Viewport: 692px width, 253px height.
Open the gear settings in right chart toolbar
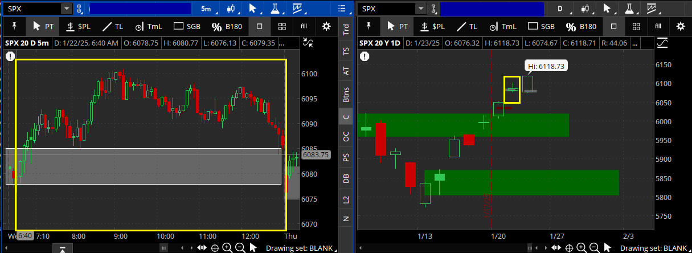click(681, 26)
